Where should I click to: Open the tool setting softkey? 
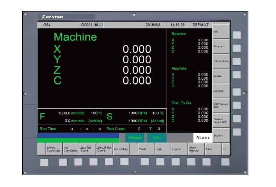pos(121,149)
